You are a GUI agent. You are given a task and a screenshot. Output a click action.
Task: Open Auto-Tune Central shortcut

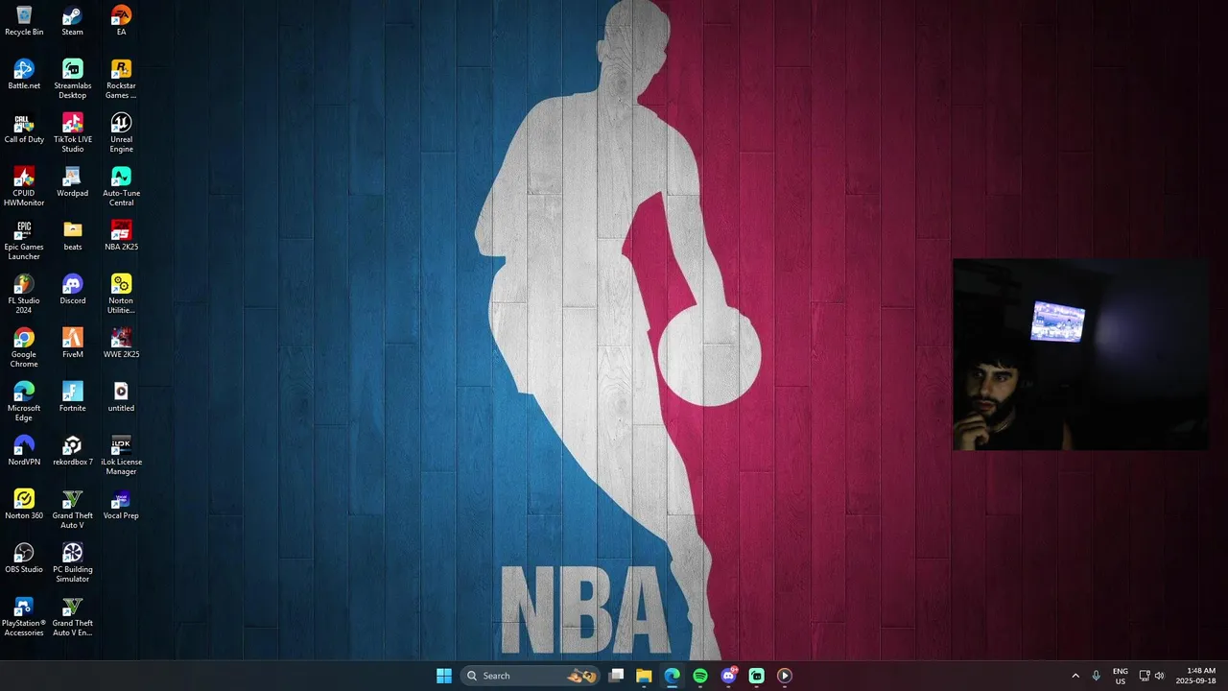tap(121, 186)
